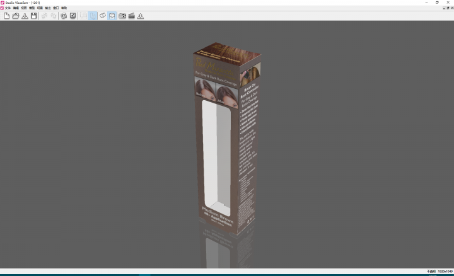This screenshot has width=454, height=276.
Task: Click the camera snapshot image icon
Action: coord(122,16)
